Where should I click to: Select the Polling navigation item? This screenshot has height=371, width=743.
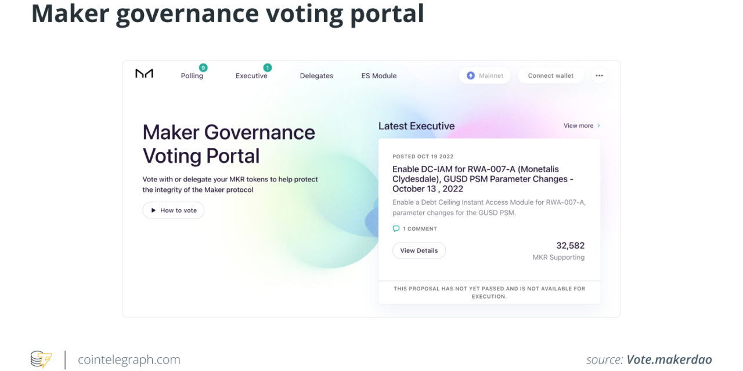point(192,75)
